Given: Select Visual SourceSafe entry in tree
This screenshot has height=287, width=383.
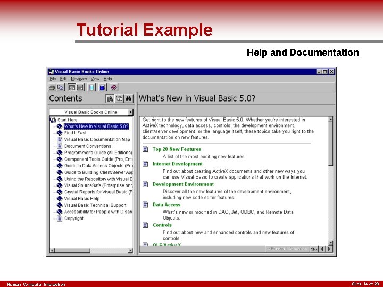Looking at the screenshot, I should coord(98,185).
